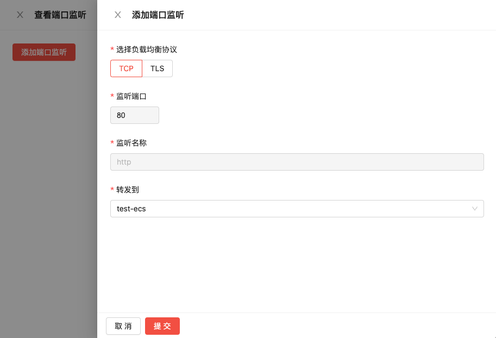Close the 查看端口监听 panel using X icon

point(20,15)
